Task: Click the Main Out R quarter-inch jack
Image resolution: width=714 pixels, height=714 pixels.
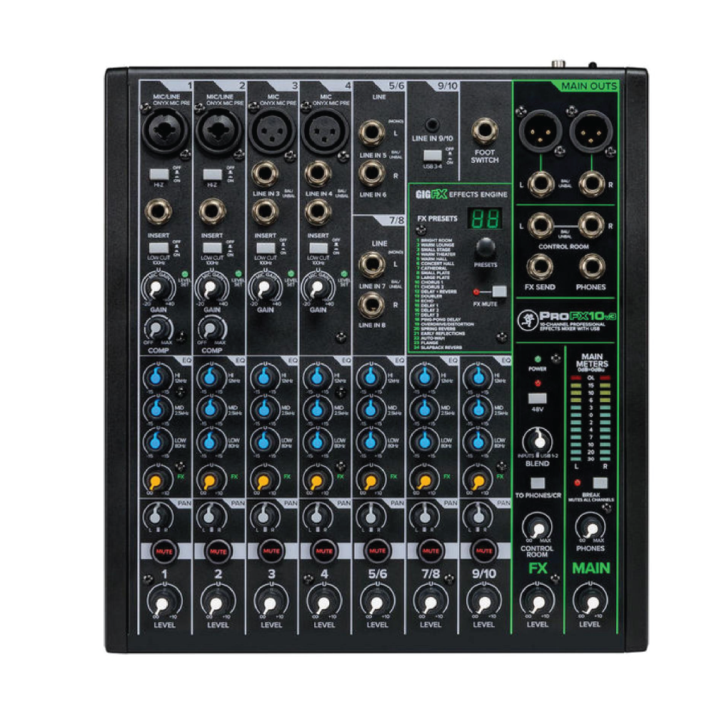Action: (591, 183)
